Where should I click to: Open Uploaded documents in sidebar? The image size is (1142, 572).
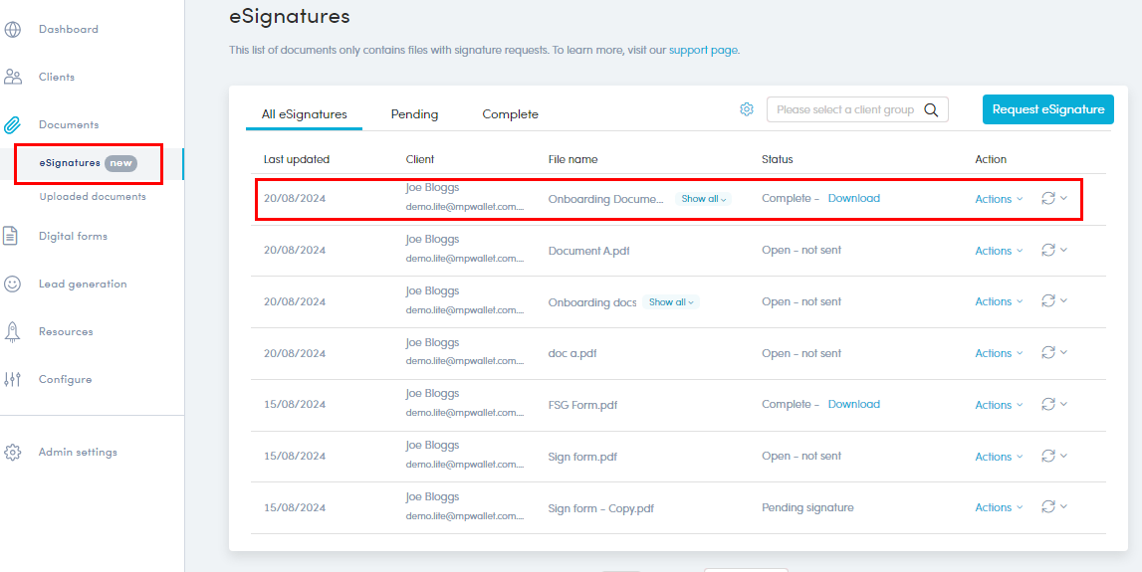pos(93,197)
